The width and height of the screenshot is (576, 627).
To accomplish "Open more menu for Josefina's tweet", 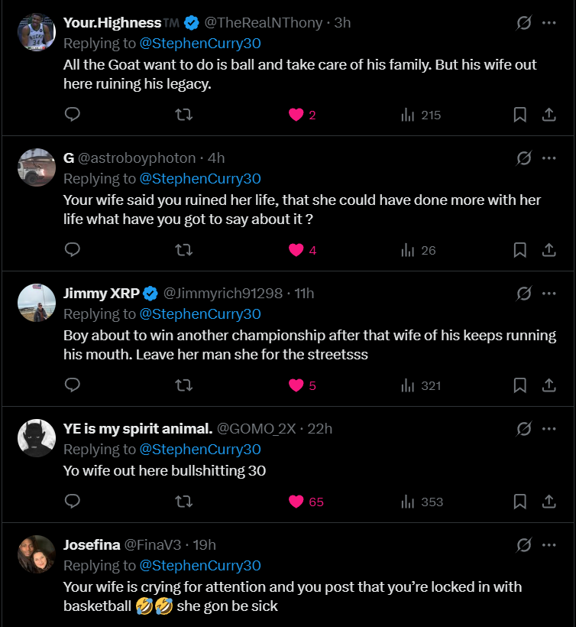I will 548,545.
